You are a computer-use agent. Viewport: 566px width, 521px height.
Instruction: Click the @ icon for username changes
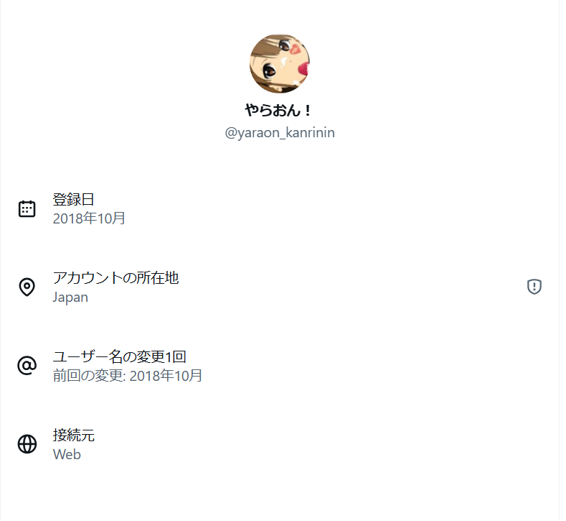coord(27,366)
